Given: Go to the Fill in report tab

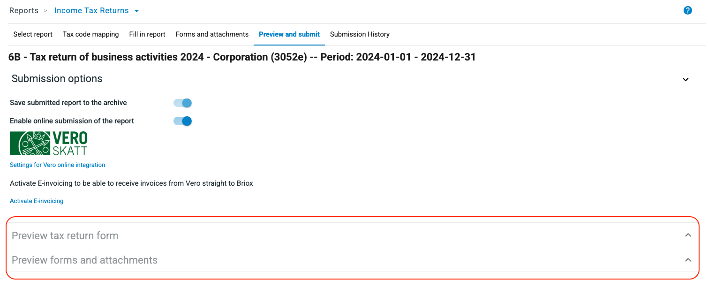Looking at the screenshot, I should 147,34.
